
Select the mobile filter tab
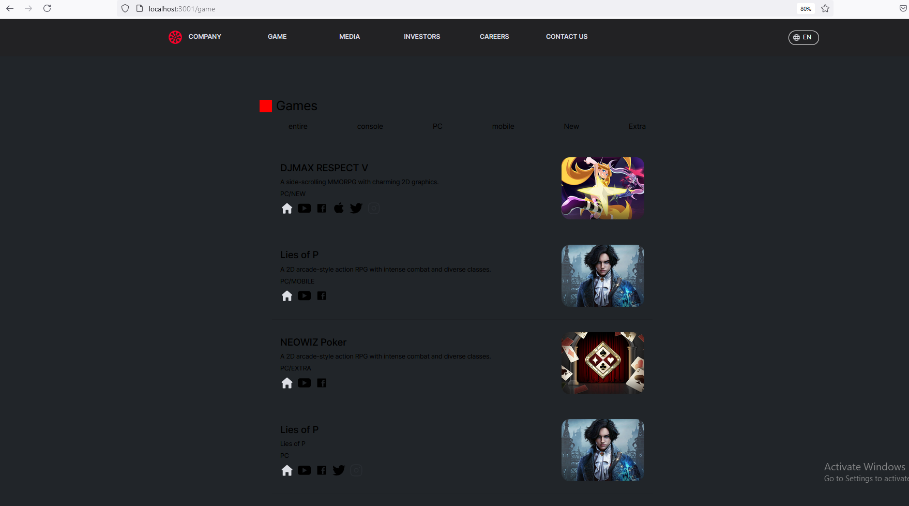[x=503, y=126]
